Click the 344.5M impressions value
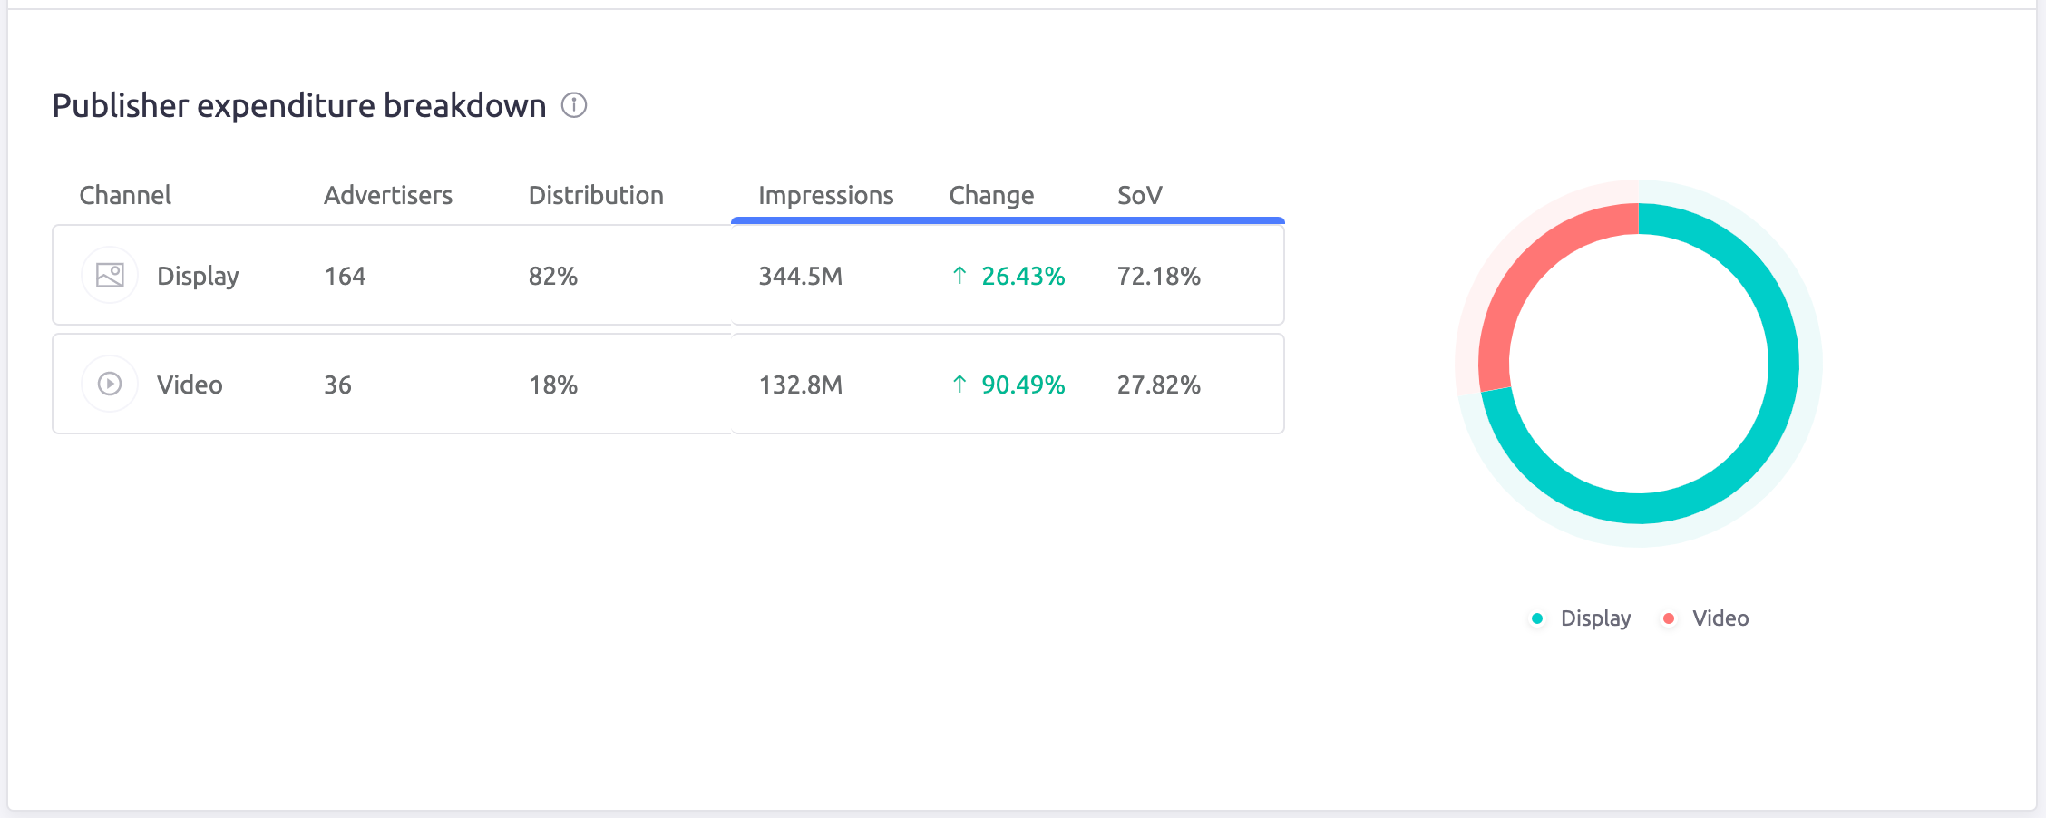Screen dimensions: 2046x818 tap(801, 276)
